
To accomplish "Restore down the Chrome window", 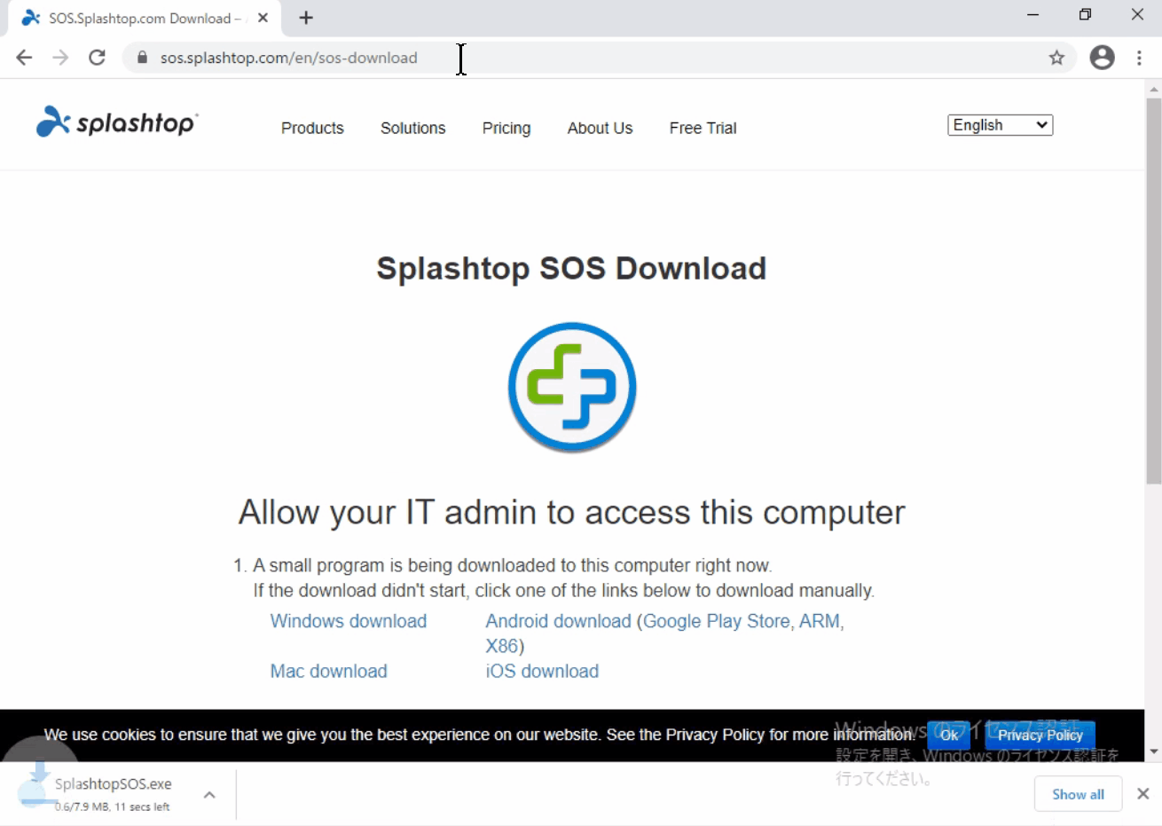I will click(x=1085, y=14).
